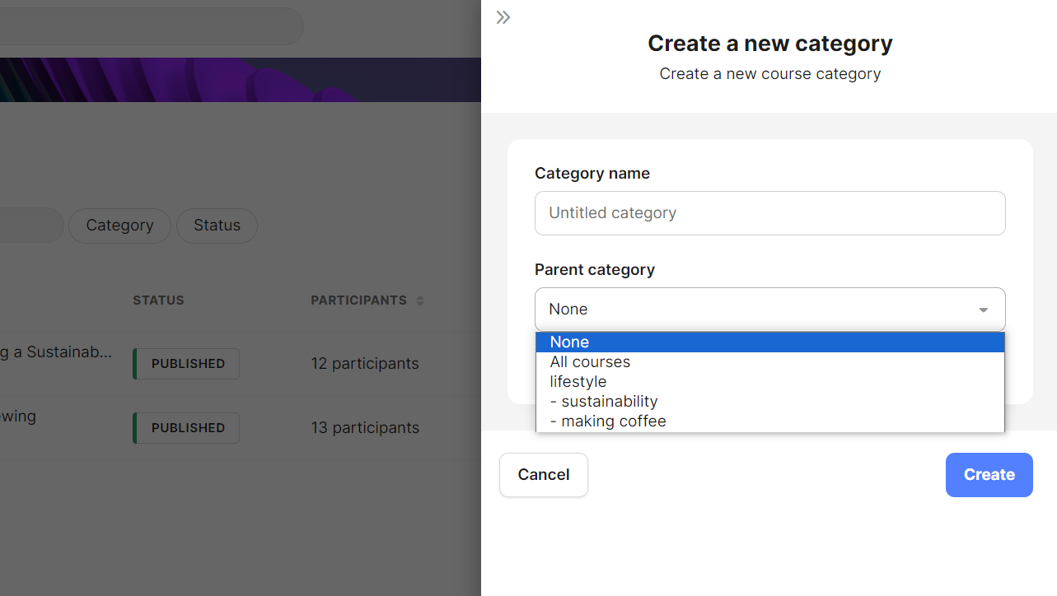Click the blue Create button
Screen dimensions: 1057x596
(989, 475)
